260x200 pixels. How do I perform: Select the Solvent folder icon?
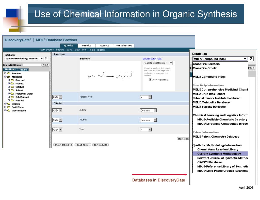click(12, 90)
